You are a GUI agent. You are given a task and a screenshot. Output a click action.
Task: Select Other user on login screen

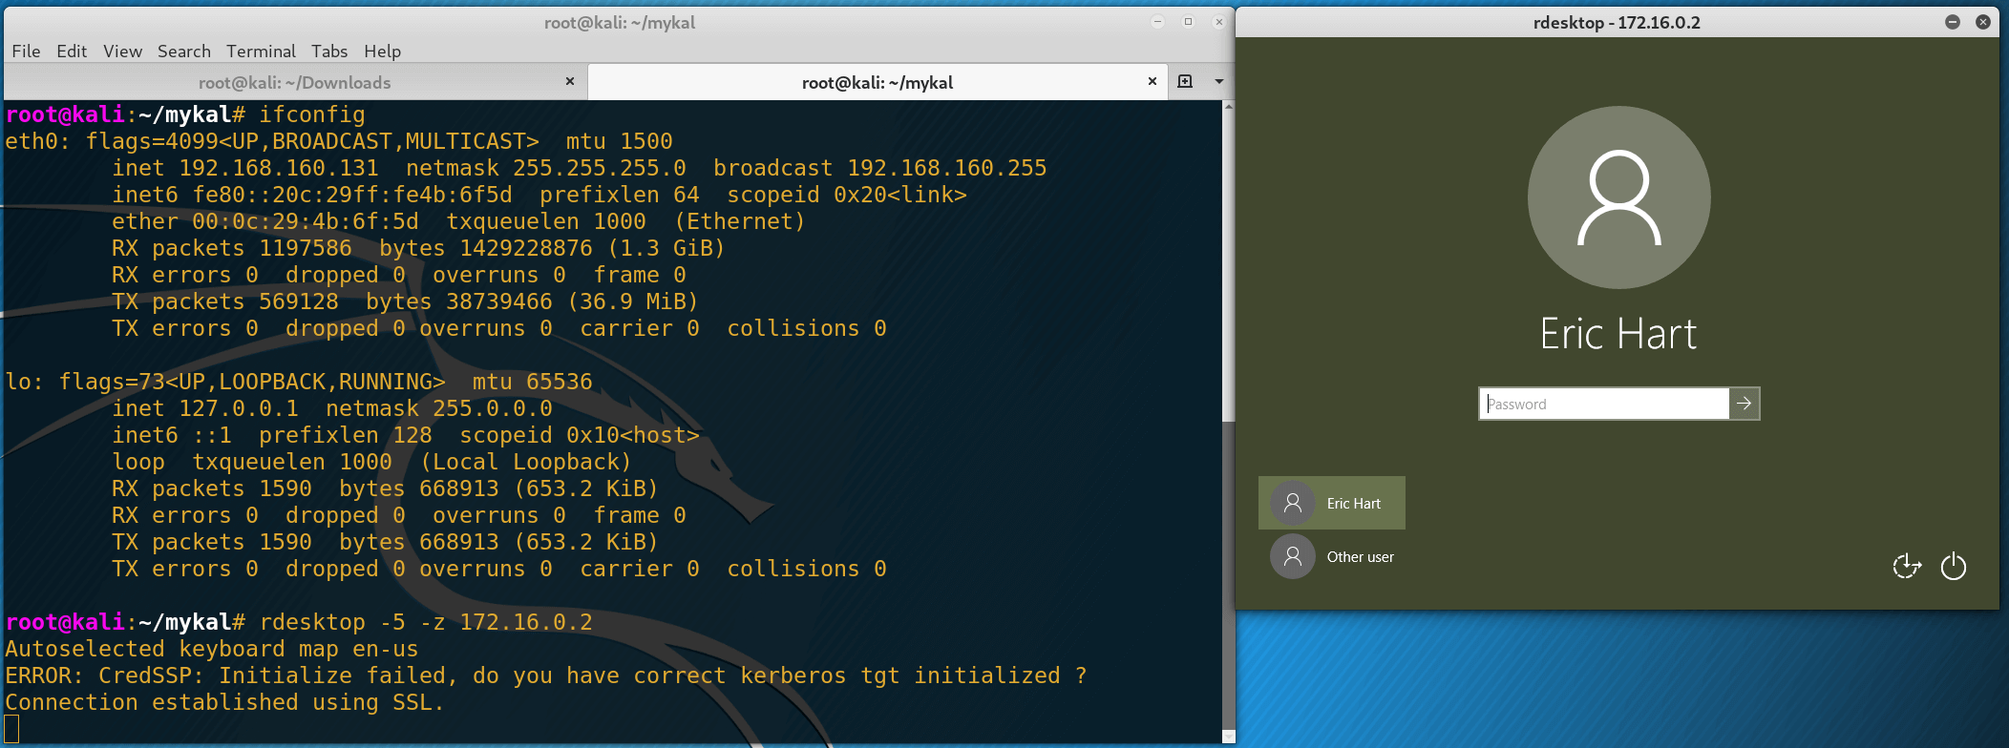pos(1332,556)
